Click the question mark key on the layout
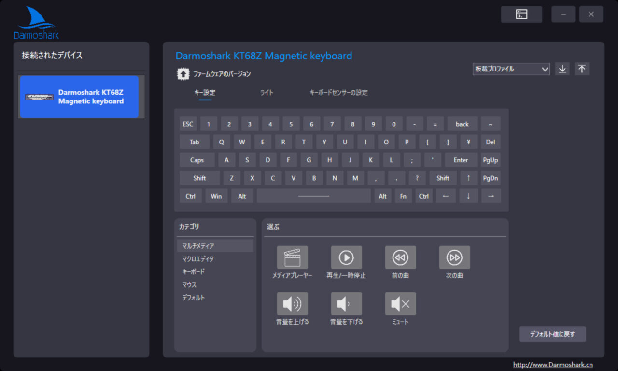This screenshot has height=371, width=618. click(417, 178)
